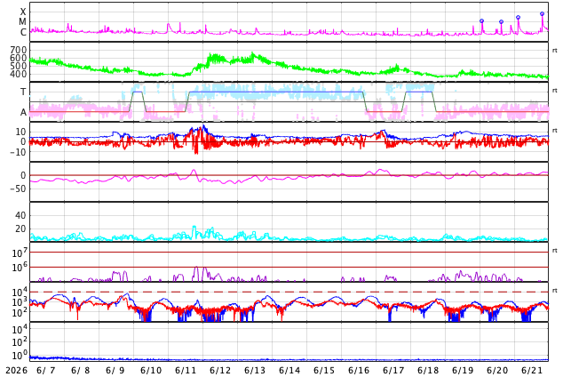563x377 pixels.
Task: Select the 6/ 8 date label
Action: click(x=81, y=370)
